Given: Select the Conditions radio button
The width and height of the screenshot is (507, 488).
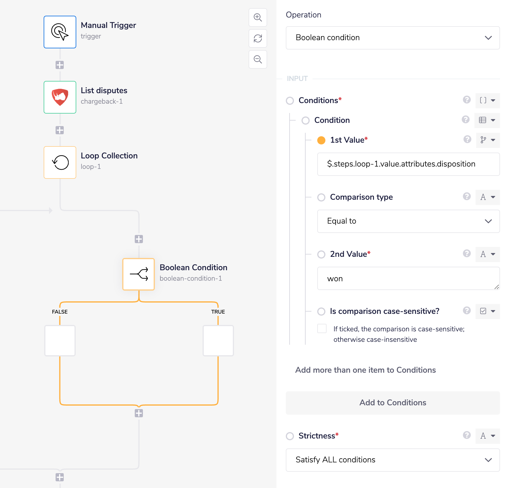Looking at the screenshot, I should point(290,101).
